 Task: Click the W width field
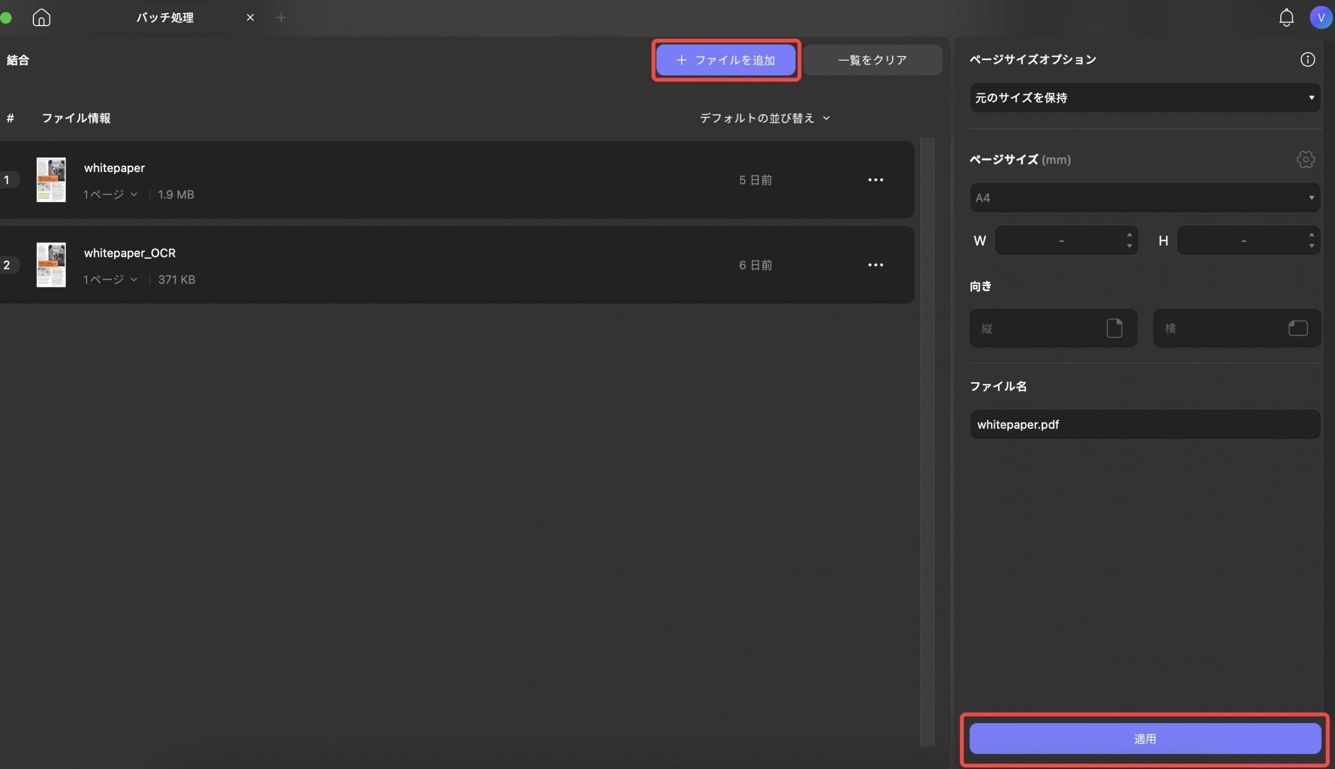pos(1066,241)
